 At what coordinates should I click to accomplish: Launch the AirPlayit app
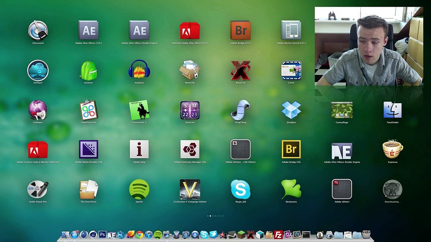pos(38,71)
